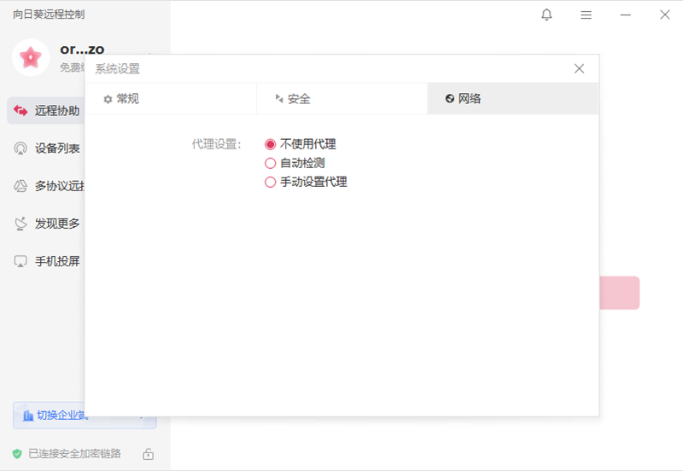
Task: Click the 设备列表 device list icon
Action: 21,148
